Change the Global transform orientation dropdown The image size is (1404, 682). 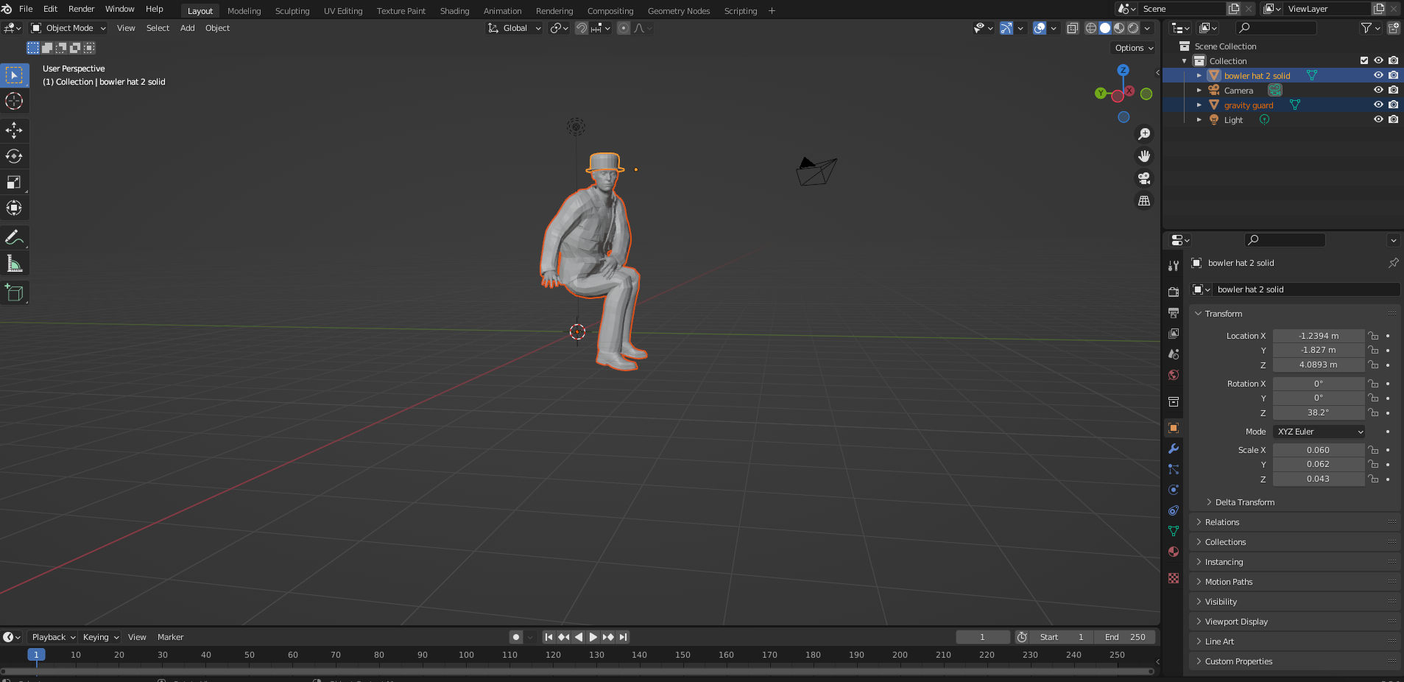pyautogui.click(x=513, y=28)
